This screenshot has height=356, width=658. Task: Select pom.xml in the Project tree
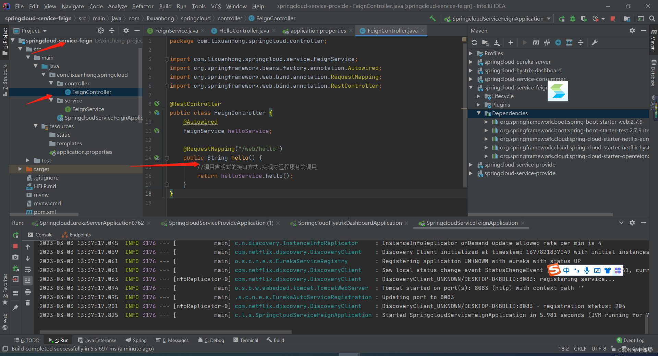[x=45, y=212]
